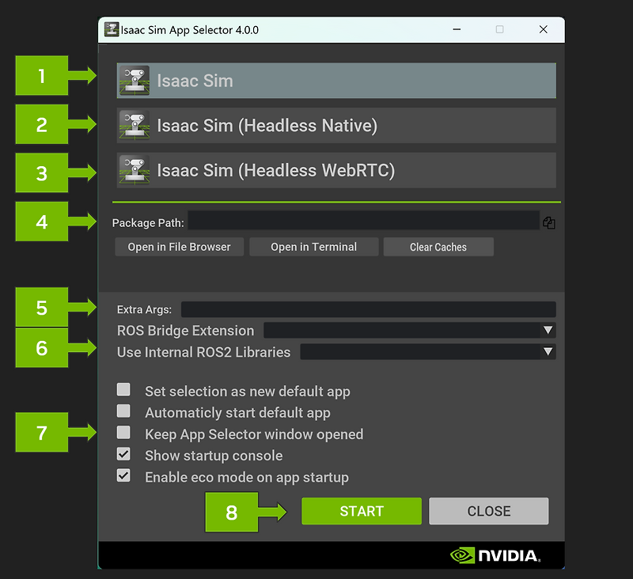Select Isaac Sim (Headless Native) app entry
Screen dimensions: 633x579
[x=336, y=125]
